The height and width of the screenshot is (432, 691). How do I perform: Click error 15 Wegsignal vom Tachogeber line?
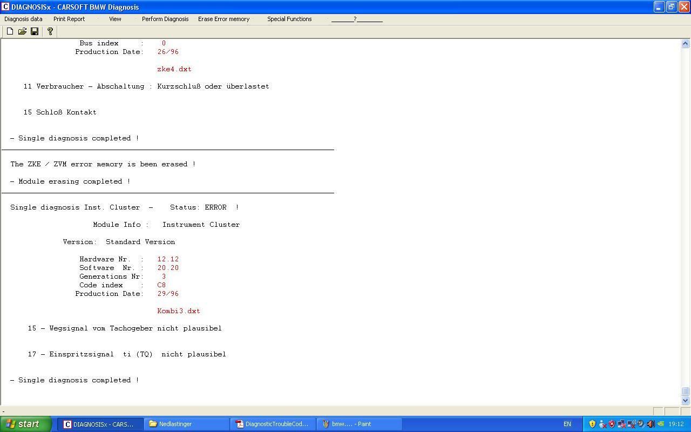pos(125,328)
